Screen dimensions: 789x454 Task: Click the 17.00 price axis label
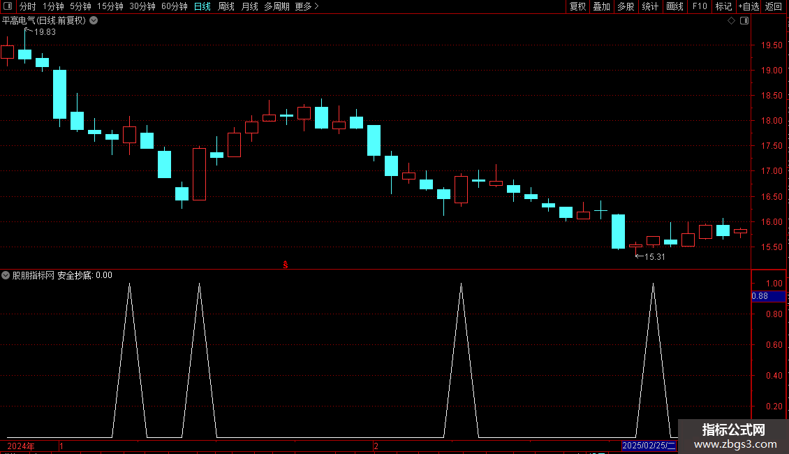coord(772,171)
